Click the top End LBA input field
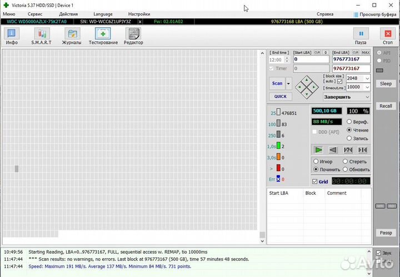 click(351, 59)
